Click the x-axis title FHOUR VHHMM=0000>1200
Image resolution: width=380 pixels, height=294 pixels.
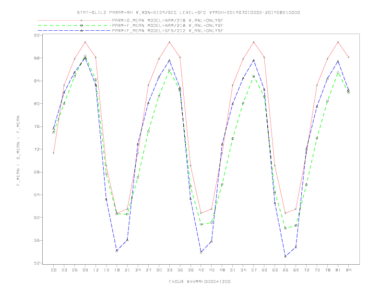coord(200,282)
